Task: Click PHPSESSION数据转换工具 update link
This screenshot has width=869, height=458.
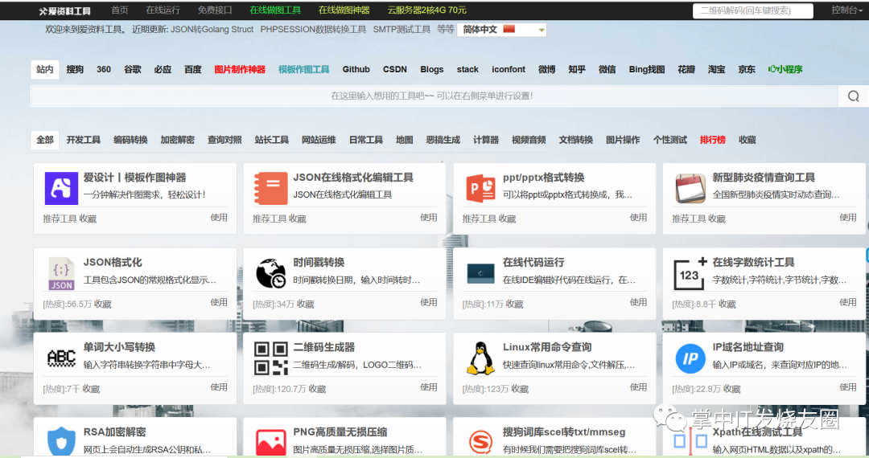Action: click(x=313, y=29)
